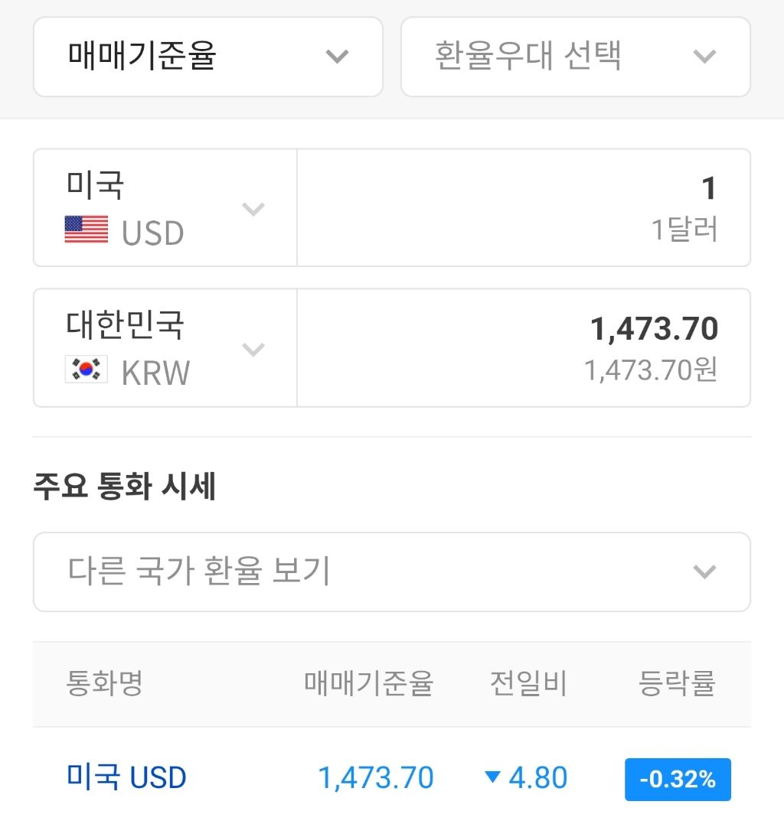The width and height of the screenshot is (784, 824).
Task: Click the down triangle beside 4.80
Action: tap(492, 777)
